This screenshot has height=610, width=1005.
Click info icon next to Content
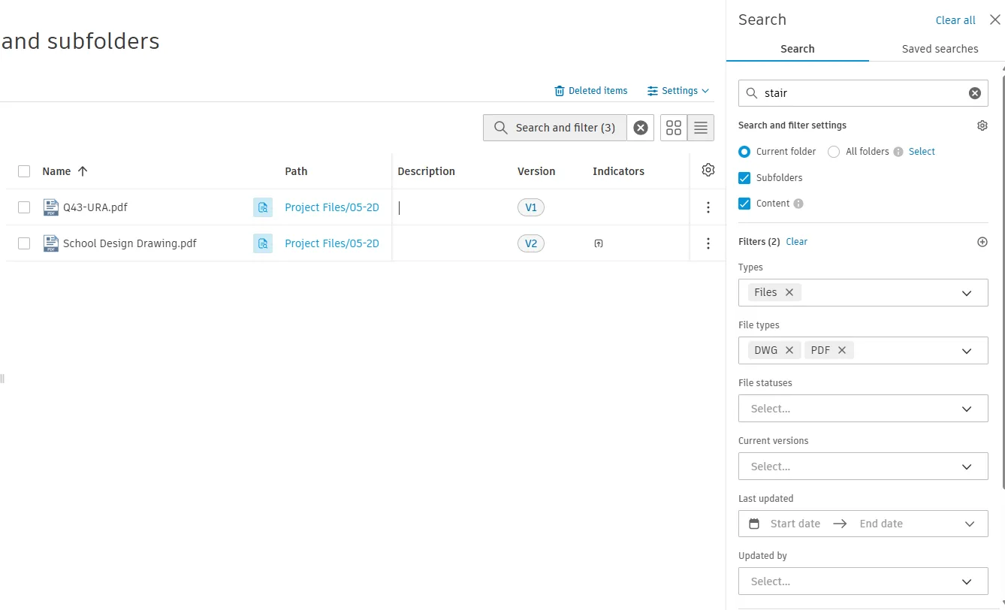(x=798, y=204)
